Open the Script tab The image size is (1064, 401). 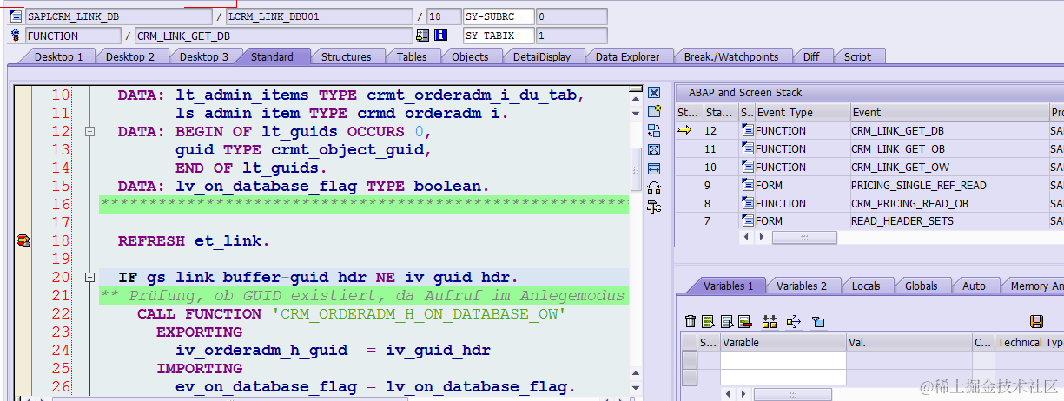click(x=857, y=56)
